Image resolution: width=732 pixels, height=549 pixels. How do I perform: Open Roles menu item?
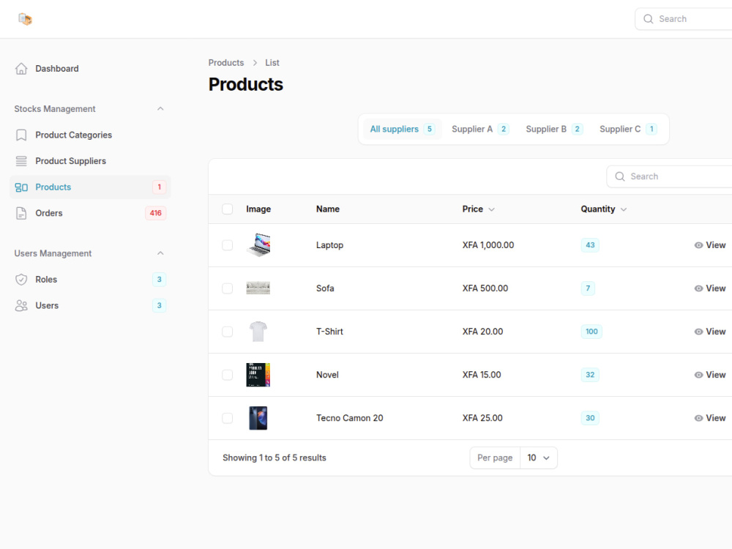tap(90, 280)
